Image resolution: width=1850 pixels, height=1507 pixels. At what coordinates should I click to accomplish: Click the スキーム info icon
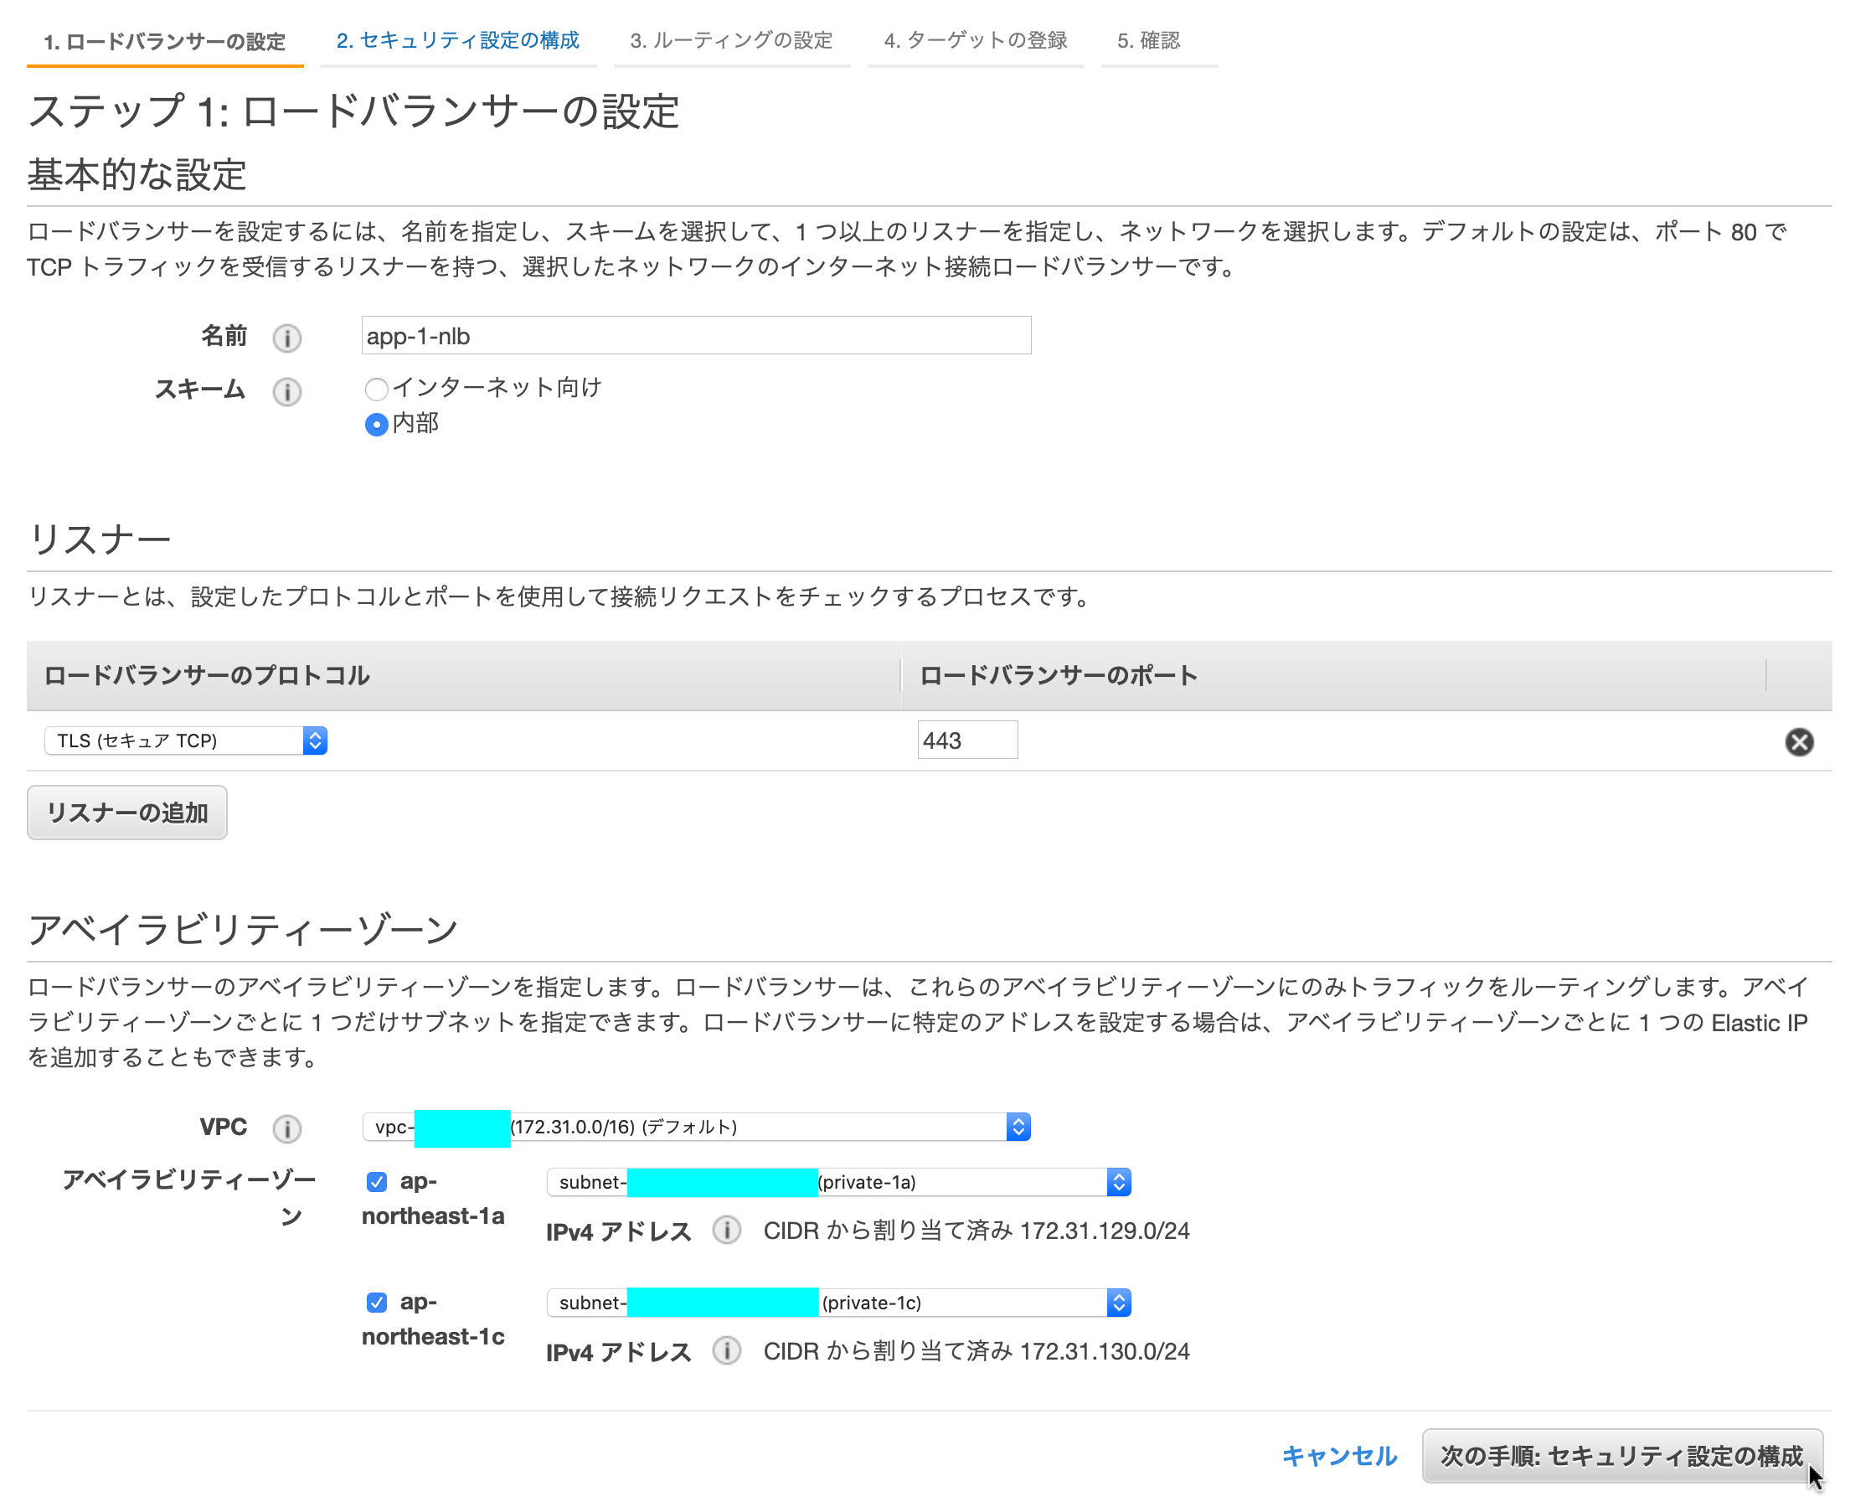287,392
